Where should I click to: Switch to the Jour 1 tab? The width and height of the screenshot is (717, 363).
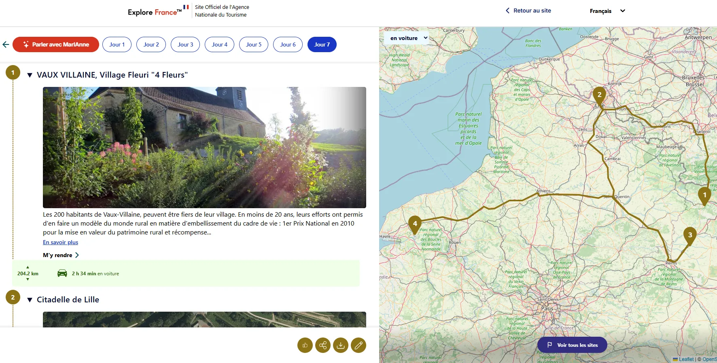click(x=117, y=44)
